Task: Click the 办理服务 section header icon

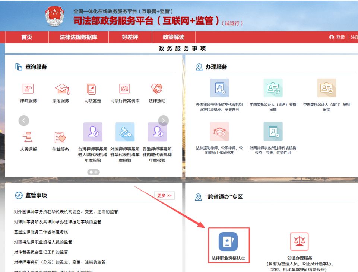Action: click(199, 67)
